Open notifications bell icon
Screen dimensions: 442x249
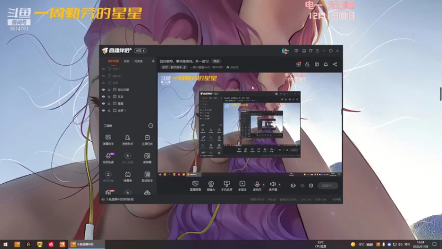point(325,64)
